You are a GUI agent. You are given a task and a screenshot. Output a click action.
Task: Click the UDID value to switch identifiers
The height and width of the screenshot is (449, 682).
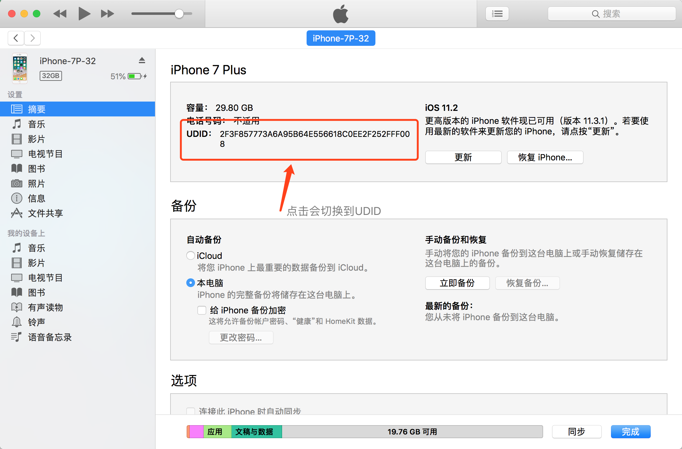[x=315, y=139]
